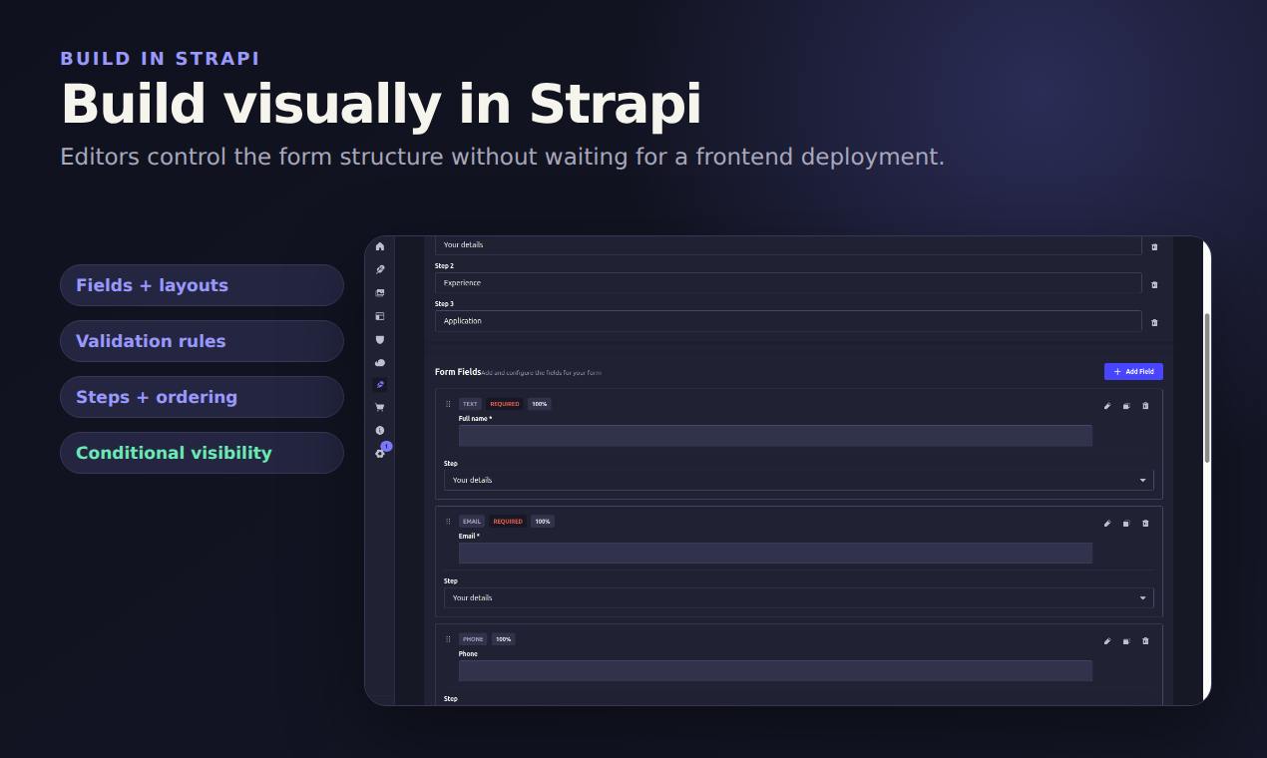
Task: Click the PHONE type badge
Action: pyautogui.click(x=473, y=639)
